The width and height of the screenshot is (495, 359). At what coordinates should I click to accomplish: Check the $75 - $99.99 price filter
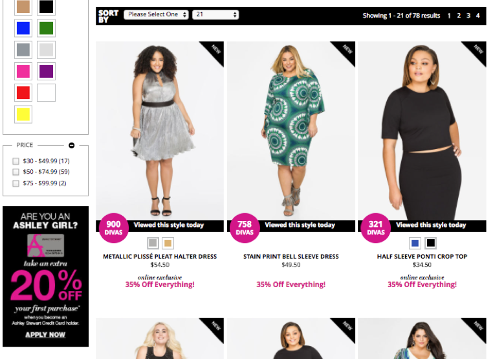pos(16,183)
